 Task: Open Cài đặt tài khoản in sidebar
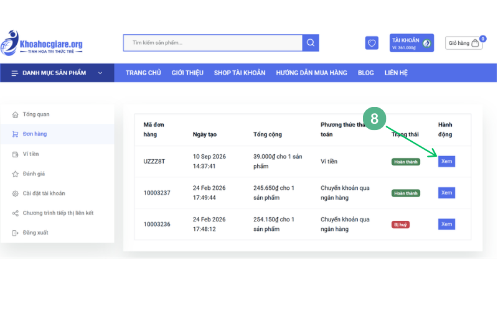click(x=44, y=193)
